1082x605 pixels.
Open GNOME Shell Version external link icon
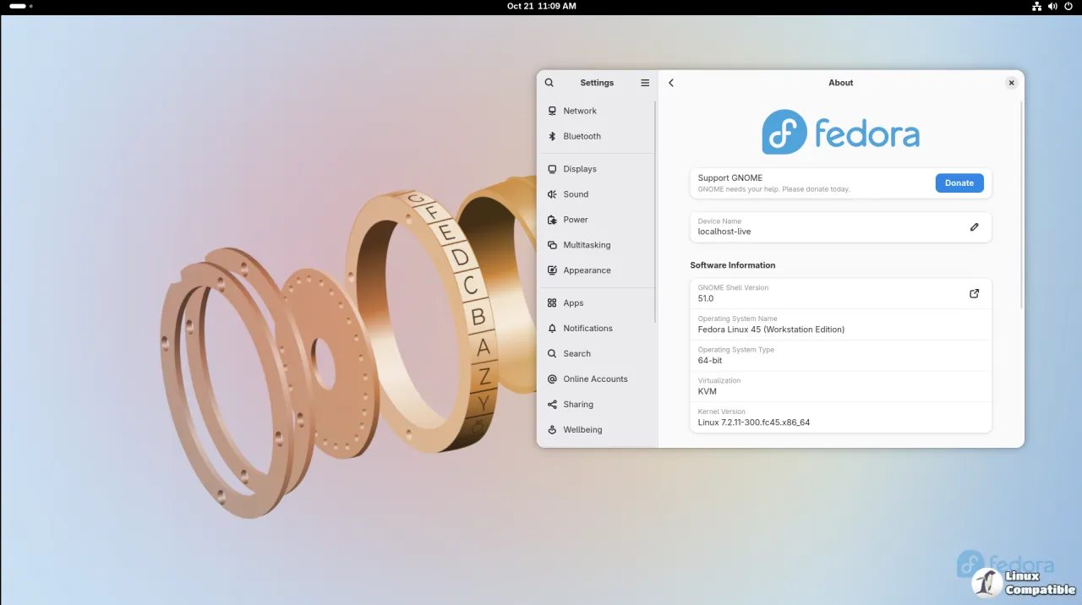(975, 293)
